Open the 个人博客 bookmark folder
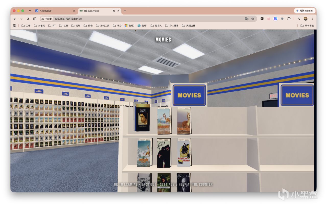This screenshot has width=327, height=206. tap(172, 26)
